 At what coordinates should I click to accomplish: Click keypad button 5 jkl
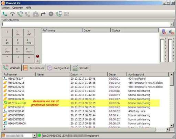[x=18, y=42]
